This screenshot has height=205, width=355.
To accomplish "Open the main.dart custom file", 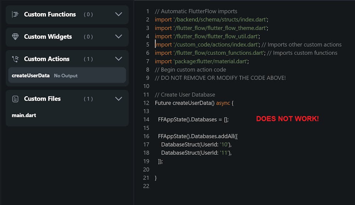I will 24,115.
